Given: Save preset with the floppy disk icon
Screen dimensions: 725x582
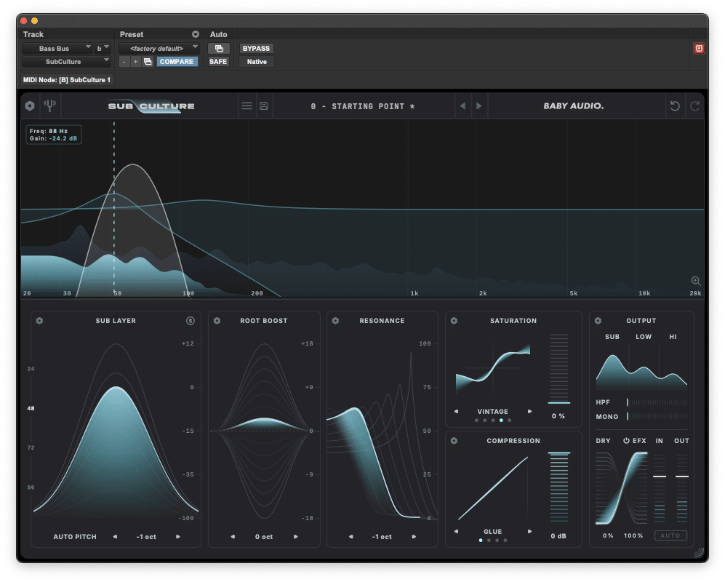Looking at the screenshot, I should [x=264, y=106].
